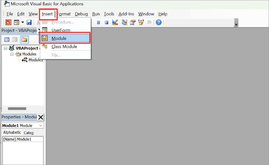The width and height of the screenshot is (269, 165).
Task: Open the Help menu
Action: (x=163, y=14)
